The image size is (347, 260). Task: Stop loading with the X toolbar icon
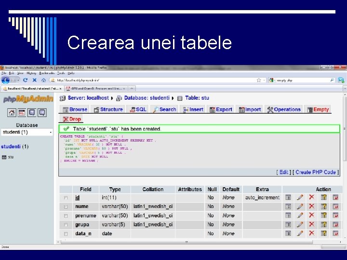[35, 80]
